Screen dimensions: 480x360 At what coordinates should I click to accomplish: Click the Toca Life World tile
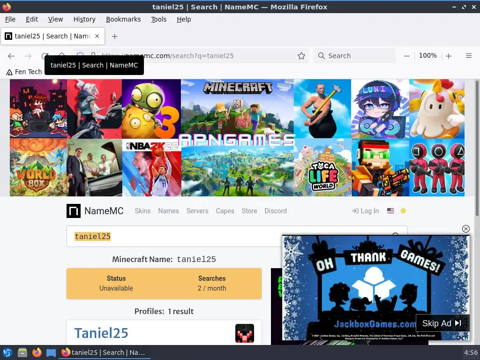(322, 168)
